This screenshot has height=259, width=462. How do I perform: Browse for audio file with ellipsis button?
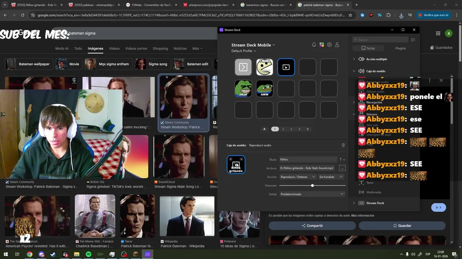342,168
